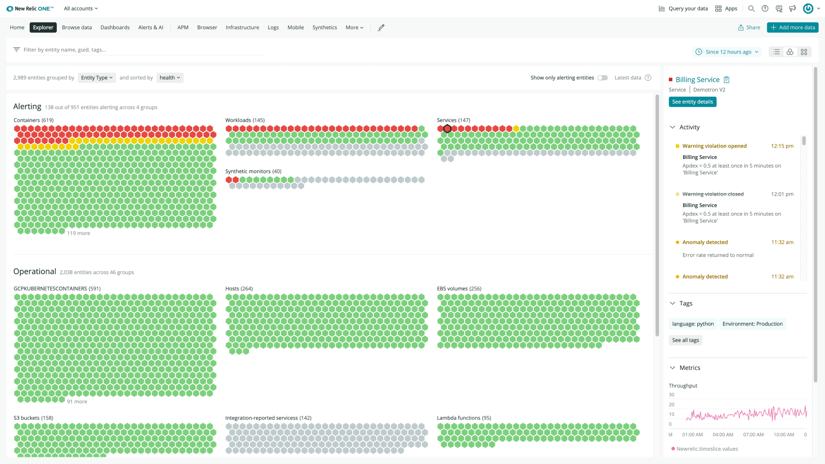Open the feedback icon in top bar

779,8
